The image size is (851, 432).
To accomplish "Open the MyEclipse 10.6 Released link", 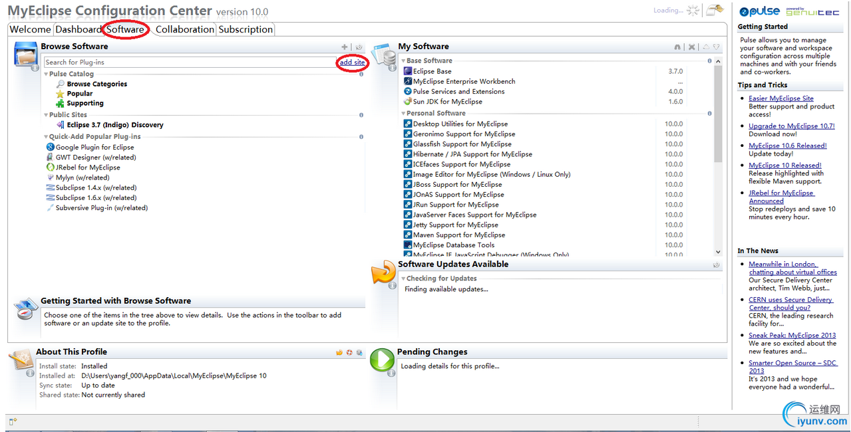I will [x=788, y=146].
